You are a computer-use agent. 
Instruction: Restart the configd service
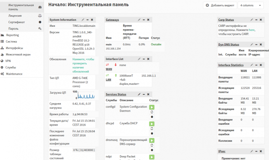152,112
